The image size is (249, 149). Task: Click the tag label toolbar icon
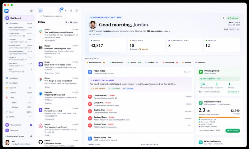(77, 11)
